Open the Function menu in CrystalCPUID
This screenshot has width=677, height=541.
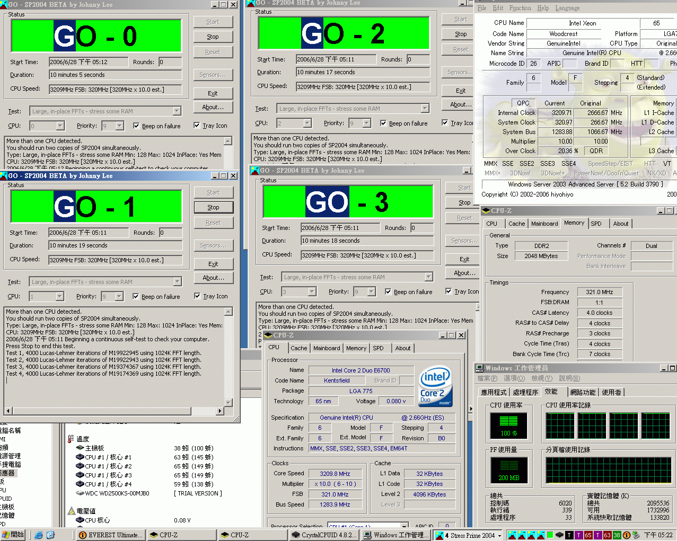click(x=520, y=8)
